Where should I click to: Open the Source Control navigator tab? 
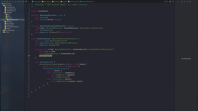[x=5, y=2]
